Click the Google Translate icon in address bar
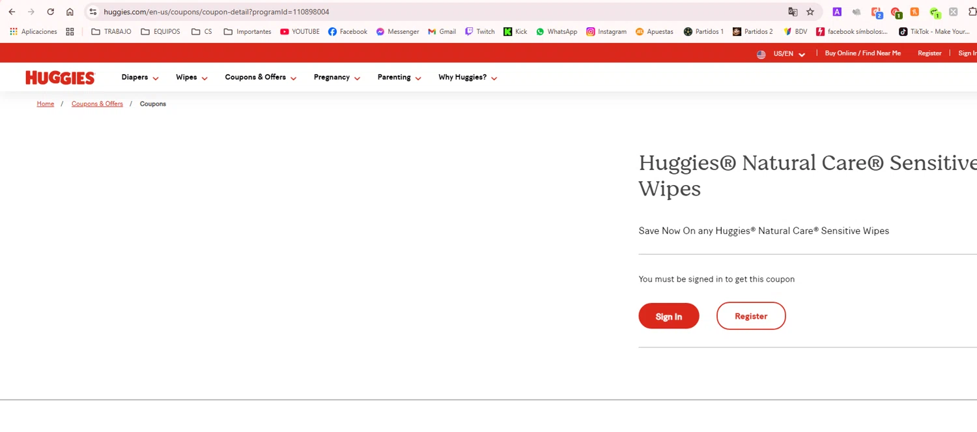Screen dimensions: 977x432 pyautogui.click(x=793, y=12)
